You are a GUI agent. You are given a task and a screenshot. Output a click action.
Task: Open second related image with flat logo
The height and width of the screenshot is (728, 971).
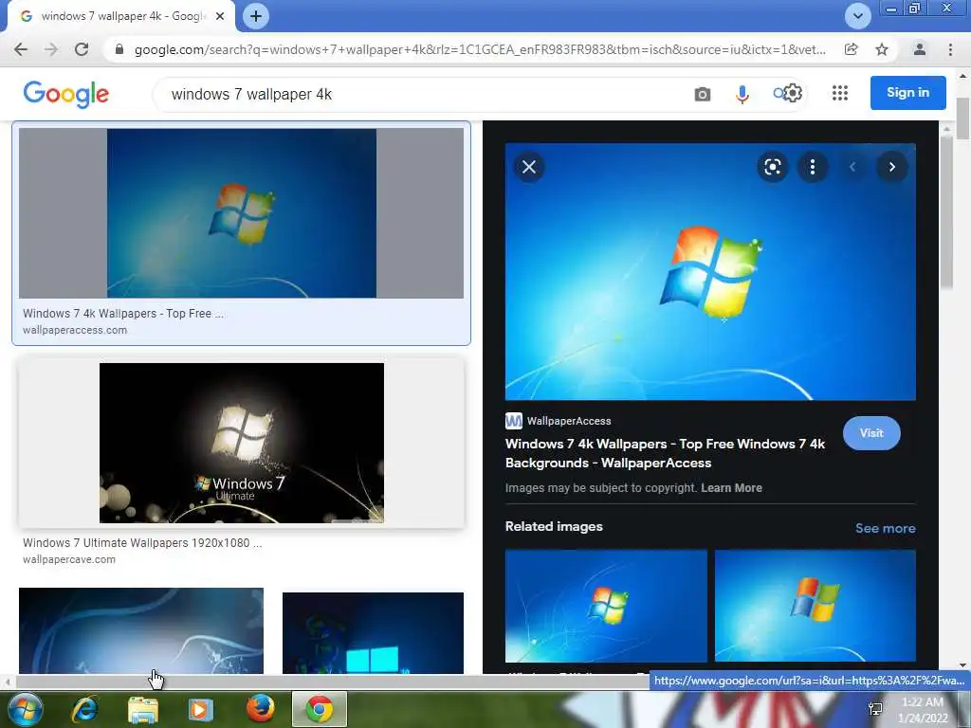pyautogui.click(x=815, y=606)
